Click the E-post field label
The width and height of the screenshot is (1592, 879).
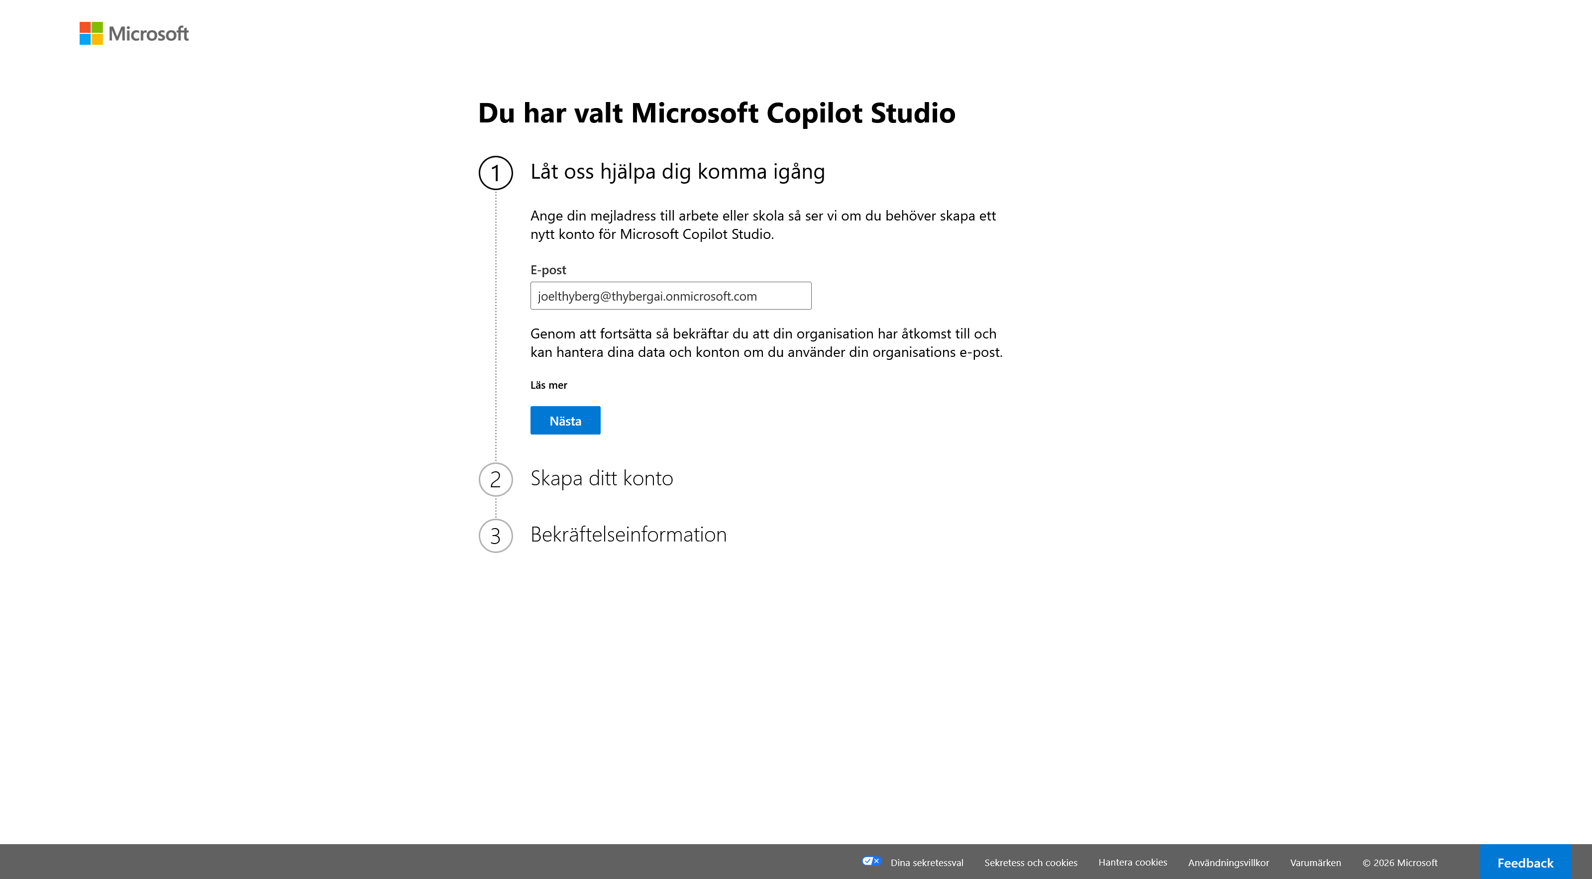pyautogui.click(x=547, y=270)
